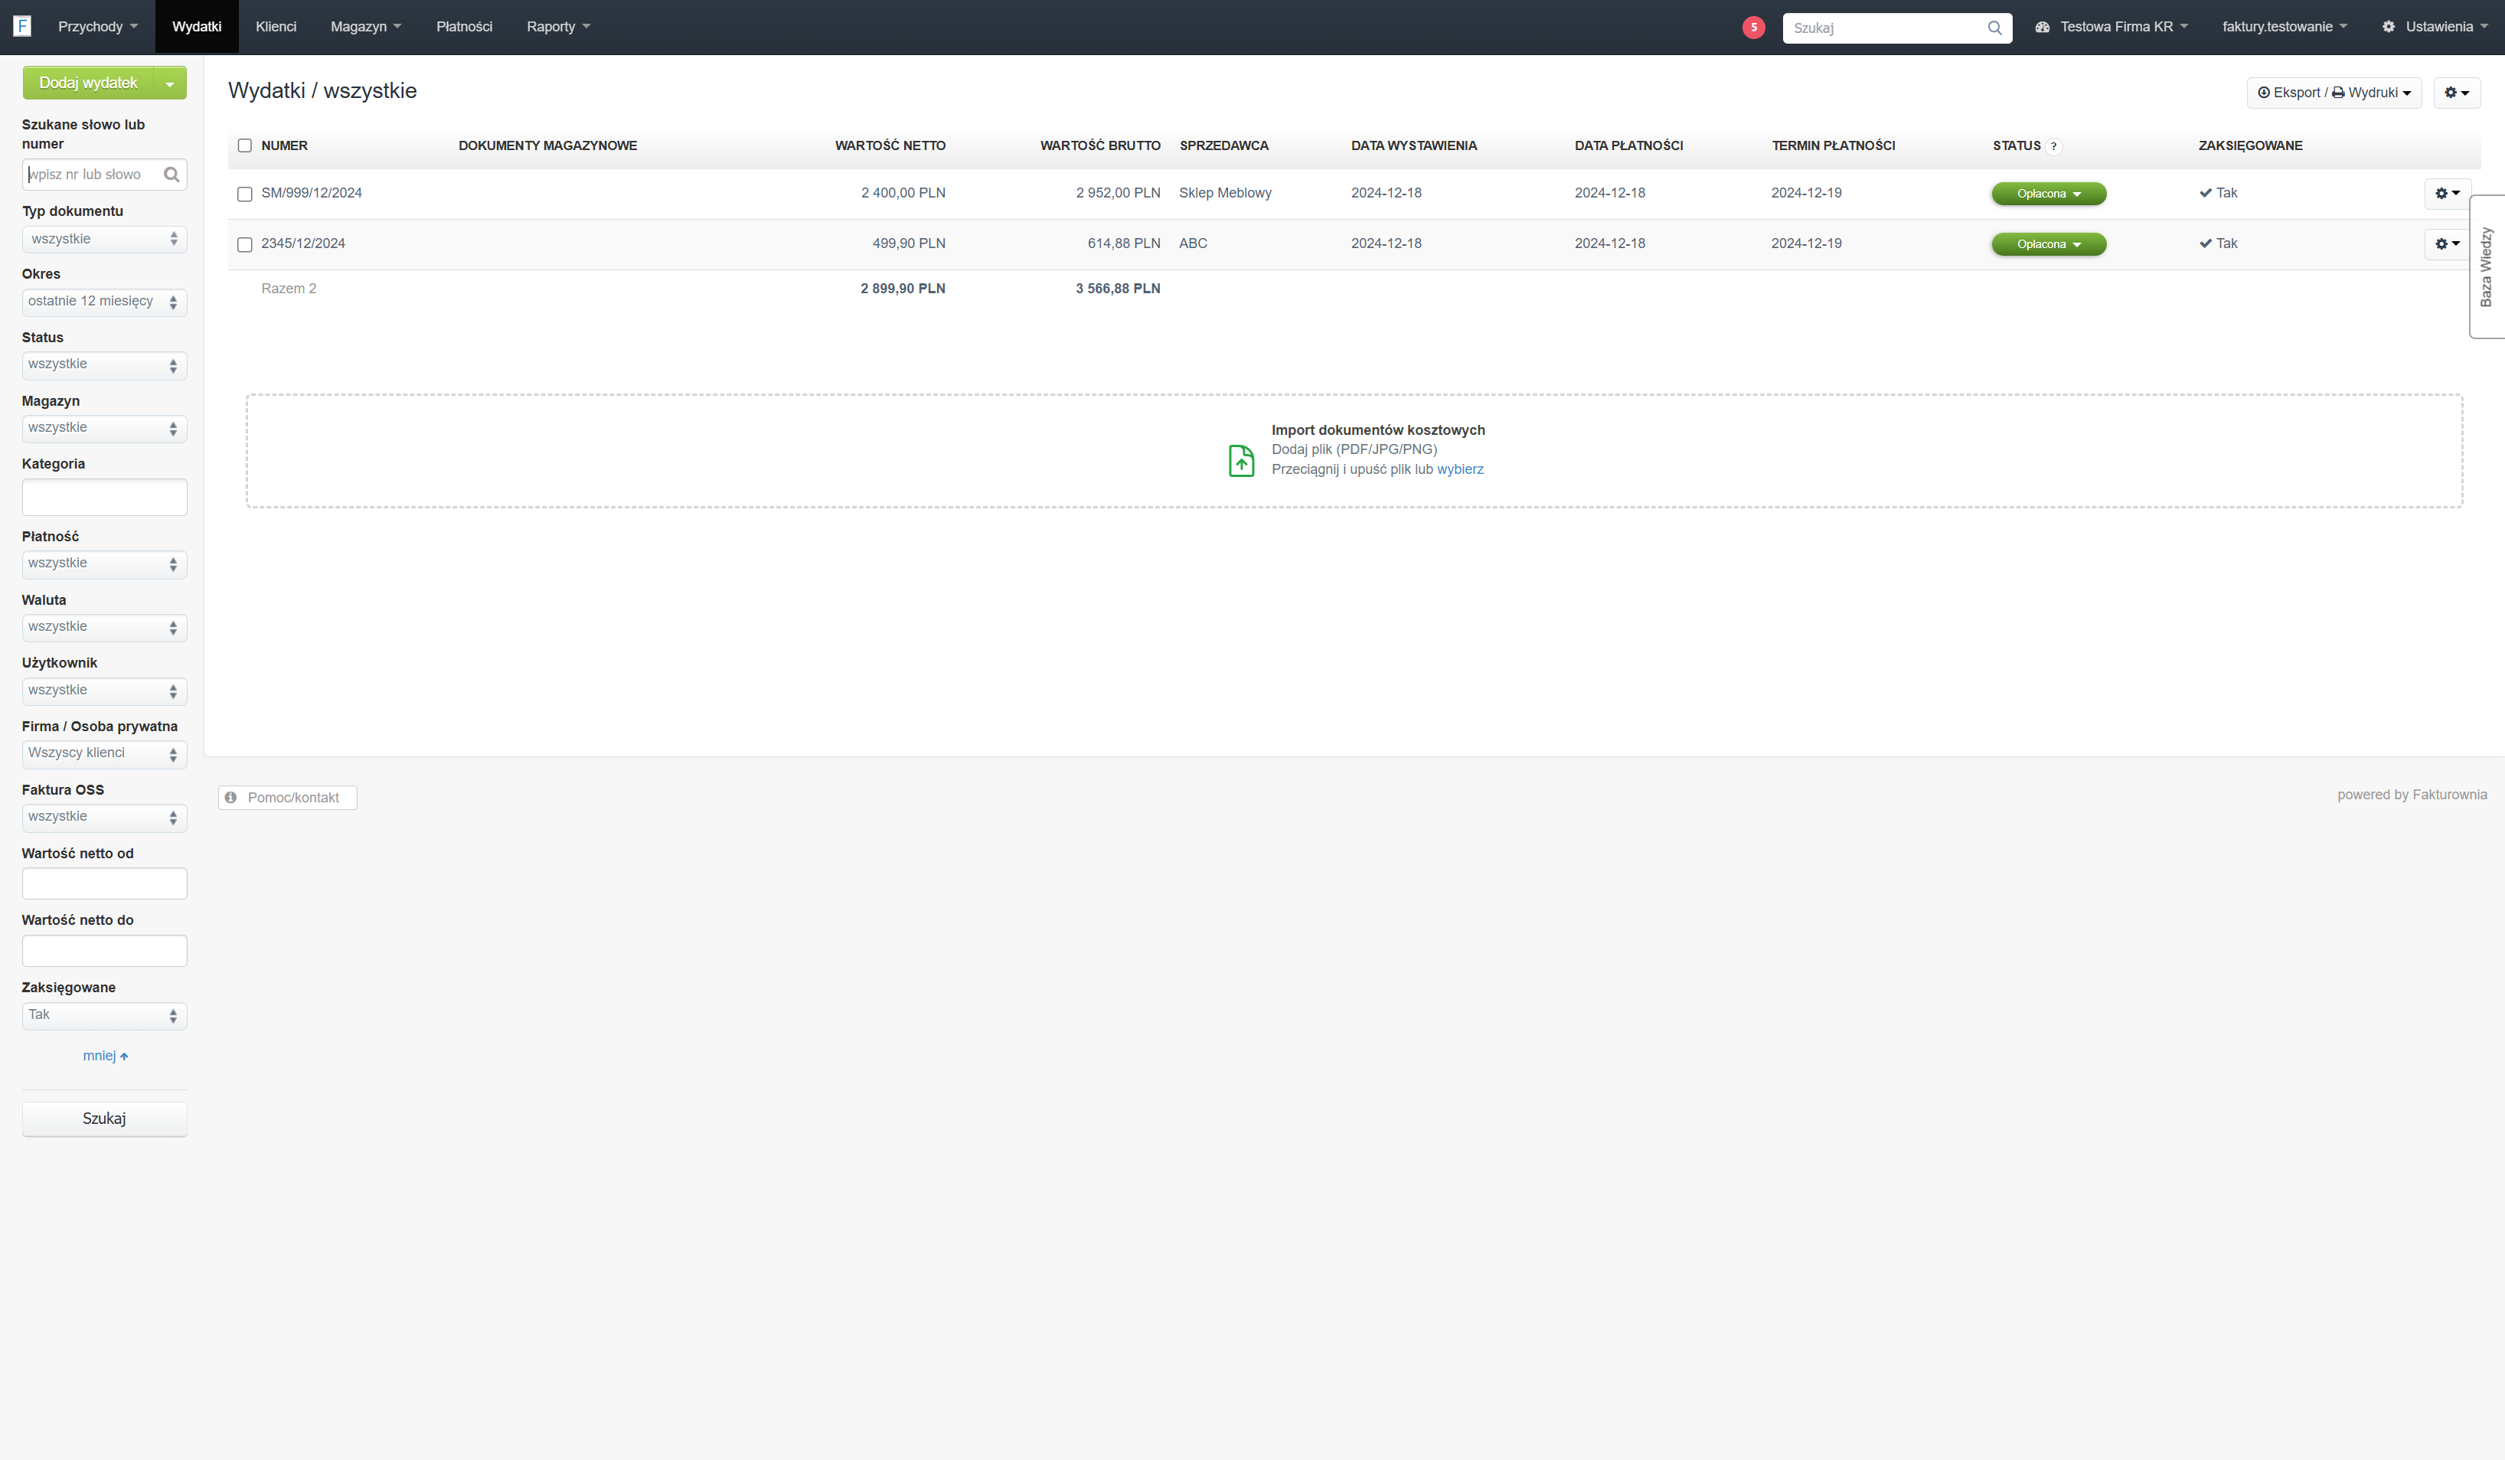Image resolution: width=2505 pixels, height=1460 pixels.
Task: Open the Magazyn filter dropdown
Action: point(104,429)
